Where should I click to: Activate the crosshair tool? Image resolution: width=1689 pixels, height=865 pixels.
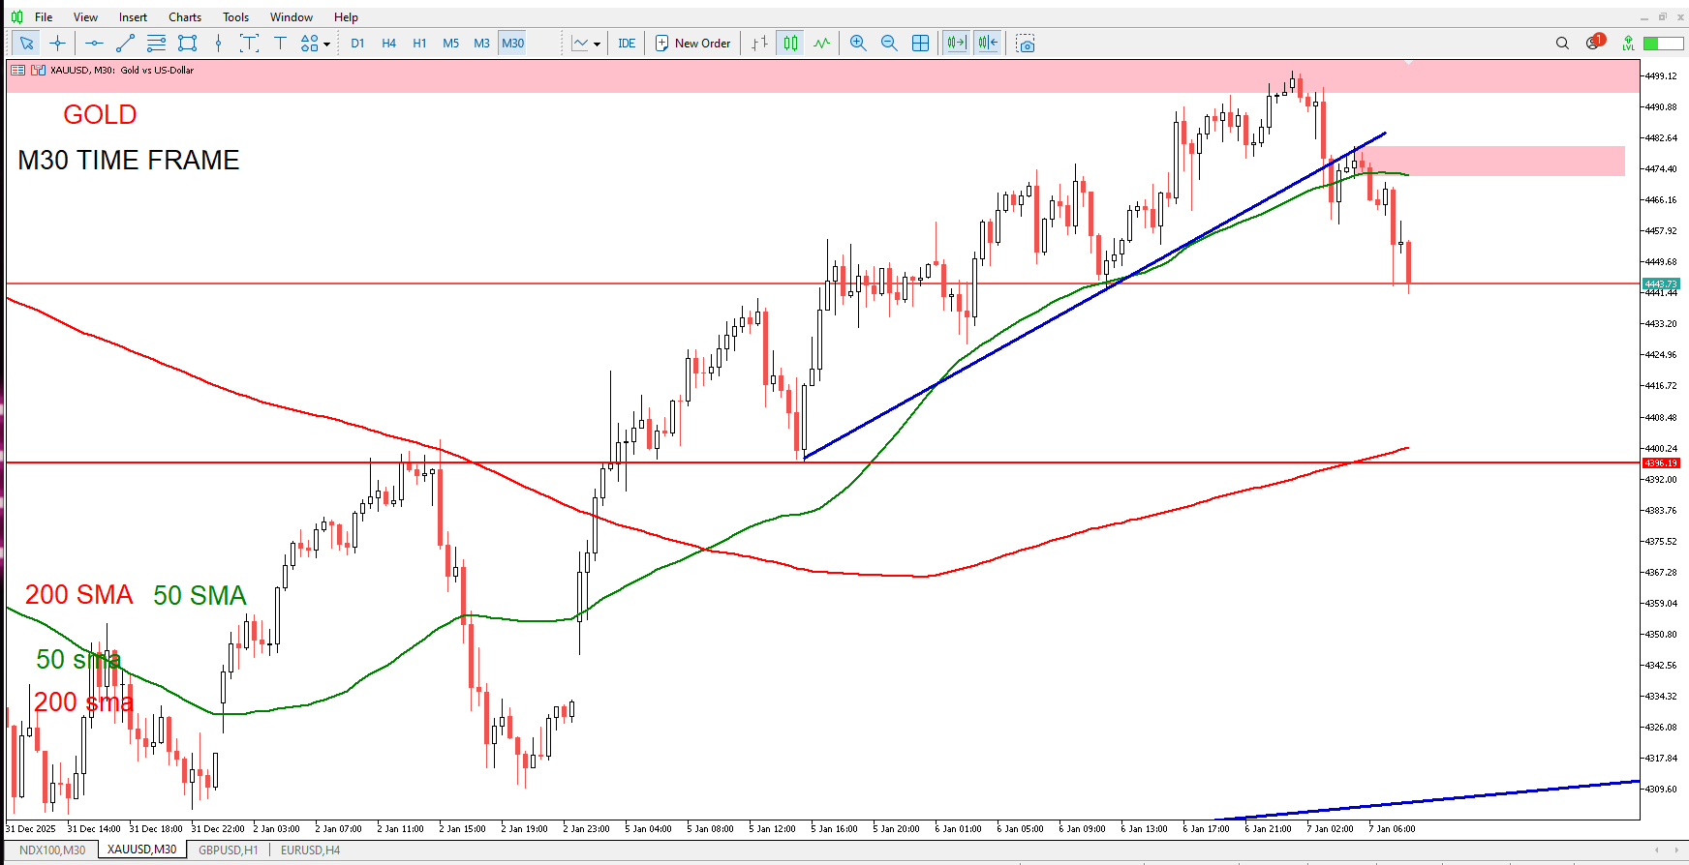click(57, 43)
